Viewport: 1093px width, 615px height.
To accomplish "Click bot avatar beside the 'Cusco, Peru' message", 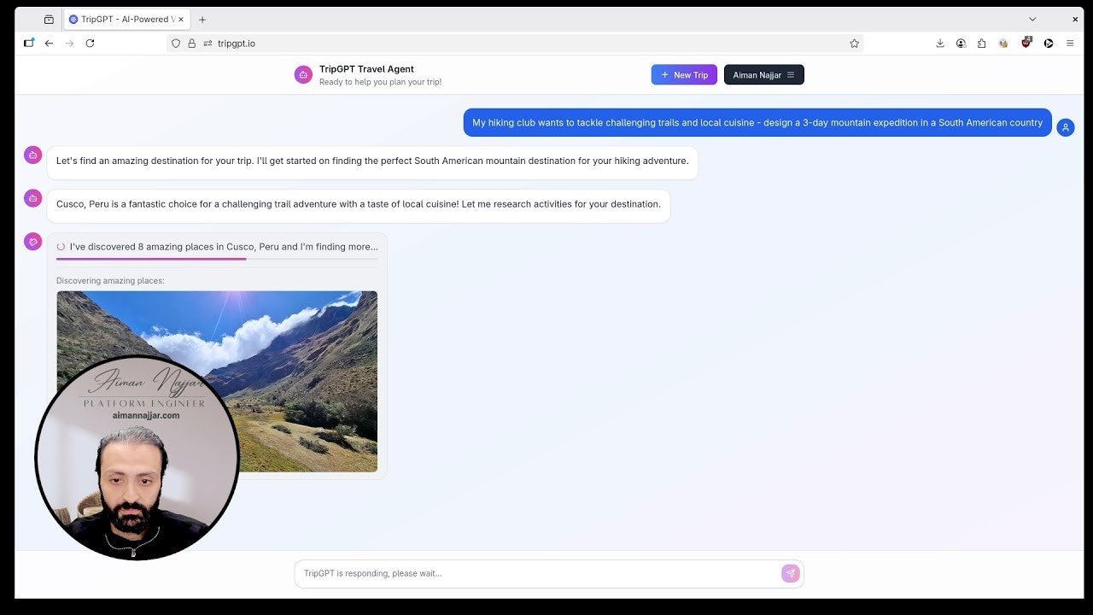I will coord(32,197).
